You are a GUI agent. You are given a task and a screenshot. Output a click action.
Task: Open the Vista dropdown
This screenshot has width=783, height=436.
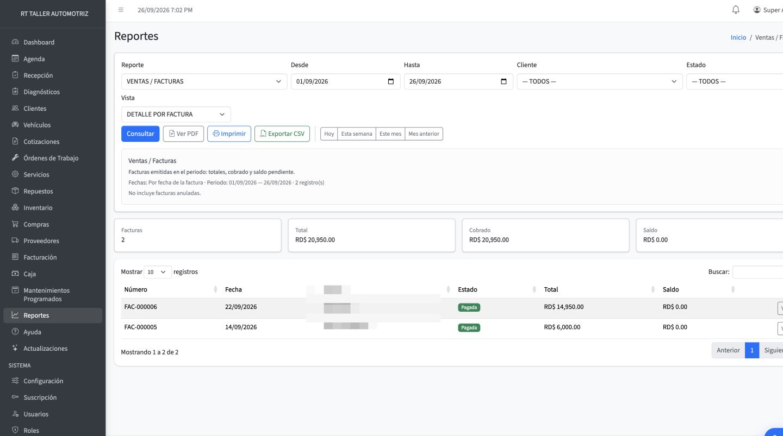click(x=176, y=115)
